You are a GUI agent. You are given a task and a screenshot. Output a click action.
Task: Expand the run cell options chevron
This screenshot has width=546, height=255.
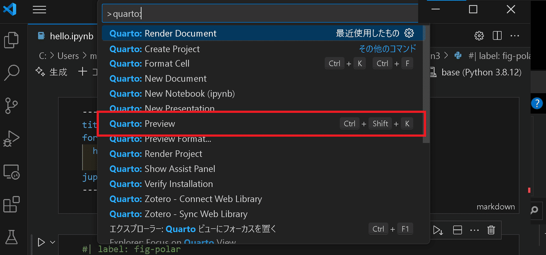(x=52, y=242)
